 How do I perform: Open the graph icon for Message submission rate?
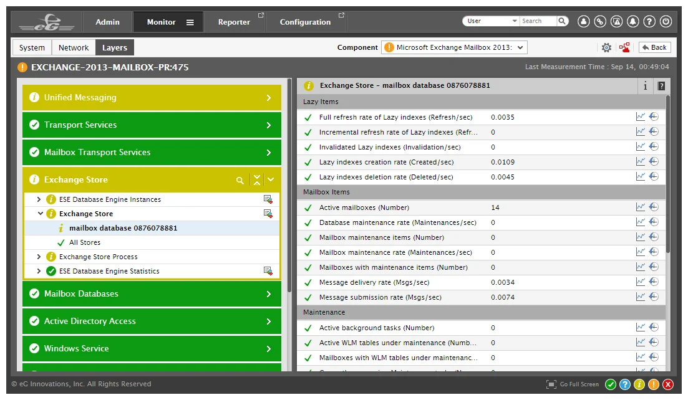[641, 297]
